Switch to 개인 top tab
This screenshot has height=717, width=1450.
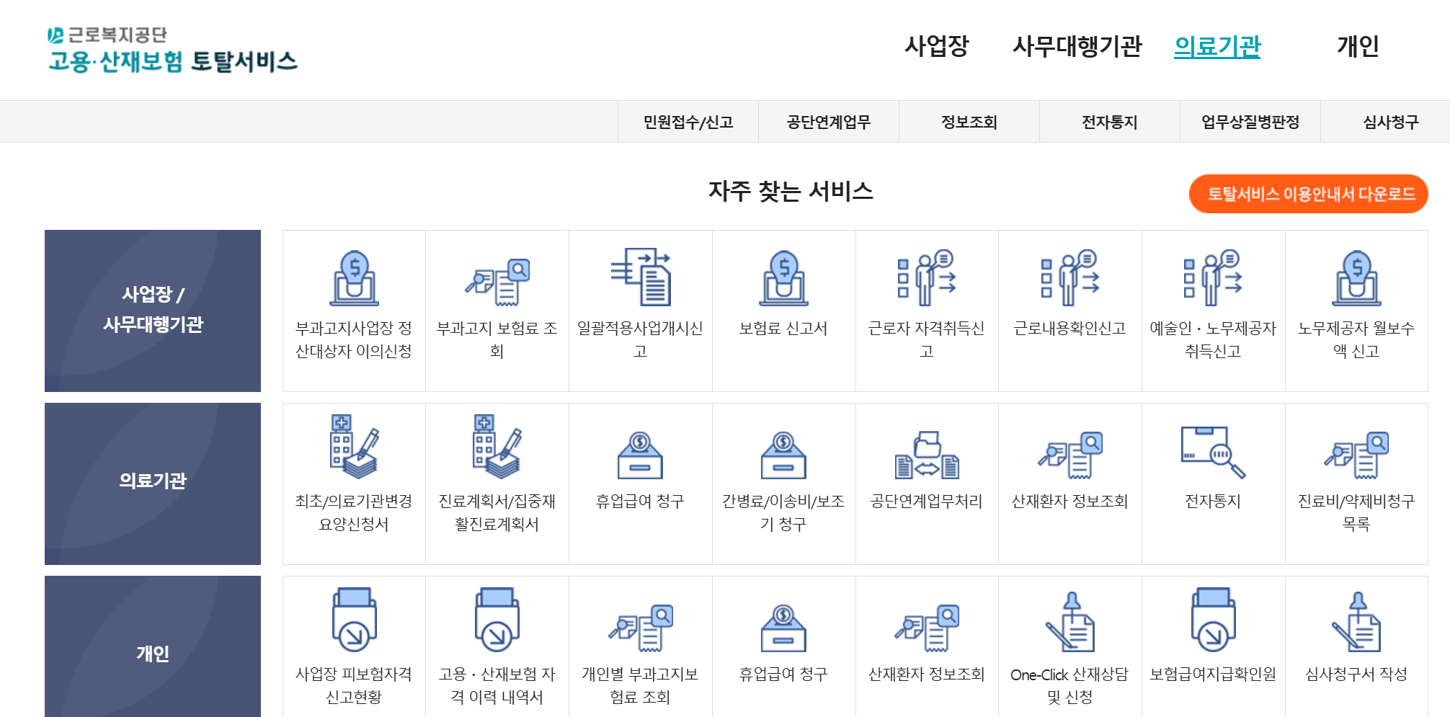(x=1358, y=46)
